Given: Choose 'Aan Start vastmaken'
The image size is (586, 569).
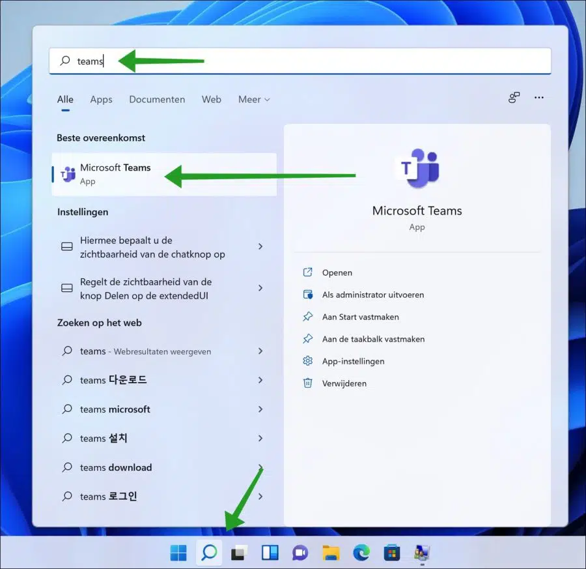Looking at the screenshot, I should 360,317.
